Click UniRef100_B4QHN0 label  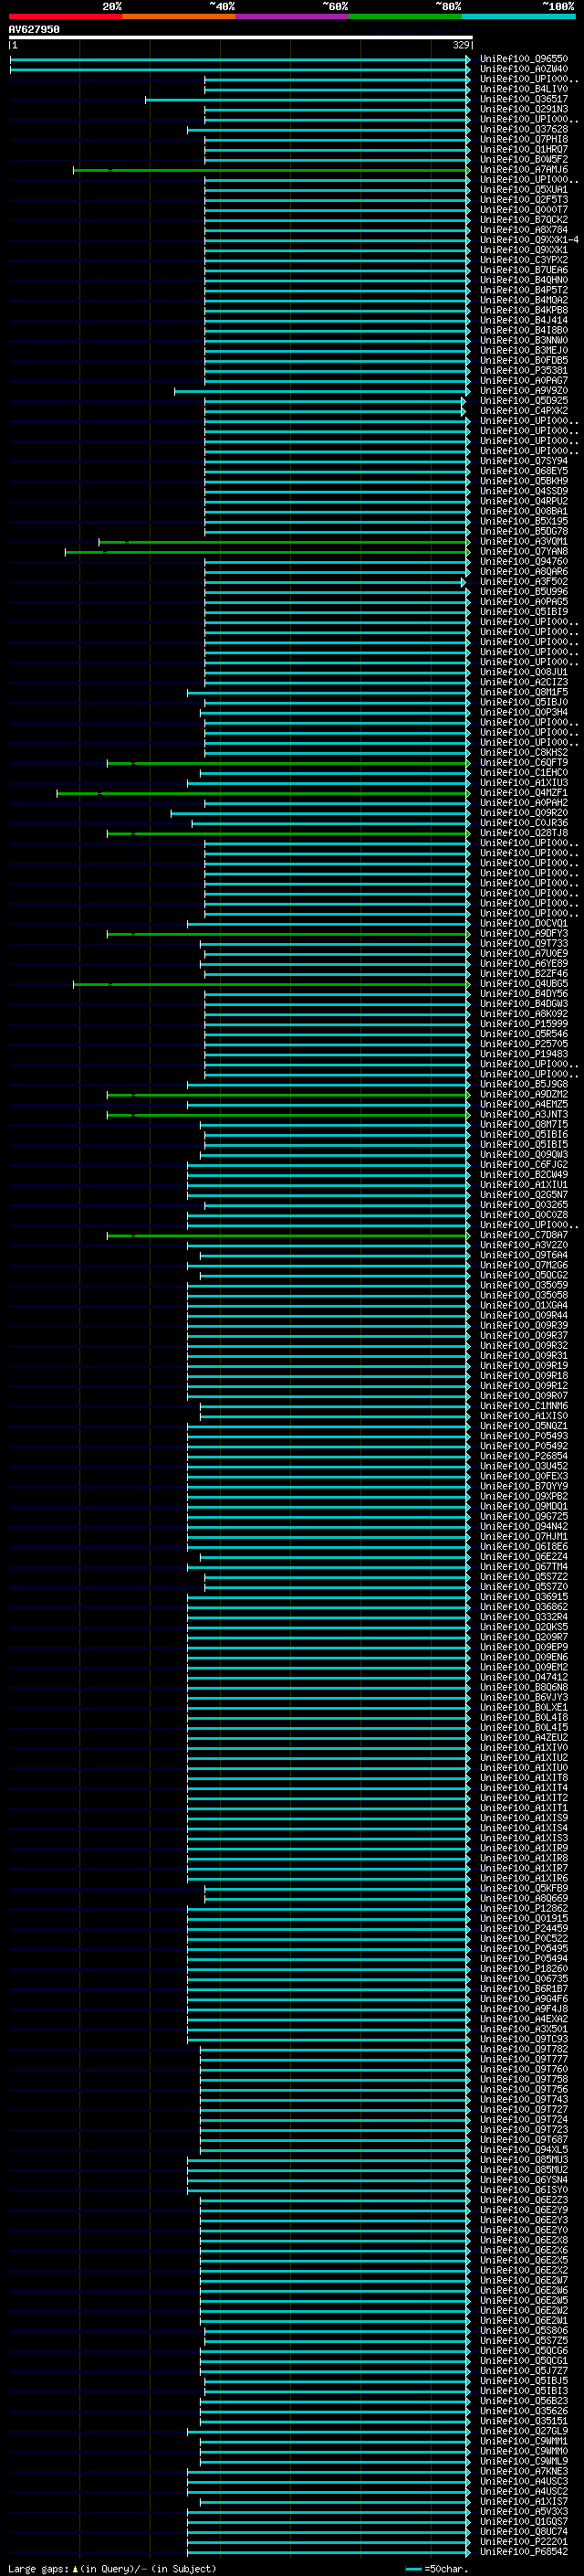524,280
